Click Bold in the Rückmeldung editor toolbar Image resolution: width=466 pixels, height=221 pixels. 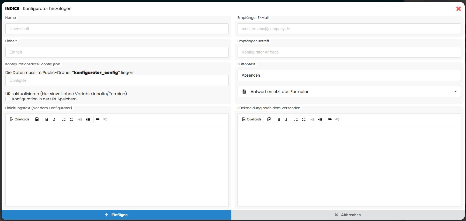279,119
